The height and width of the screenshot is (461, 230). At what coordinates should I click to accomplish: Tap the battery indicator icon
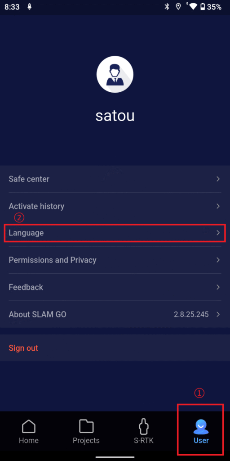tap(203, 7)
